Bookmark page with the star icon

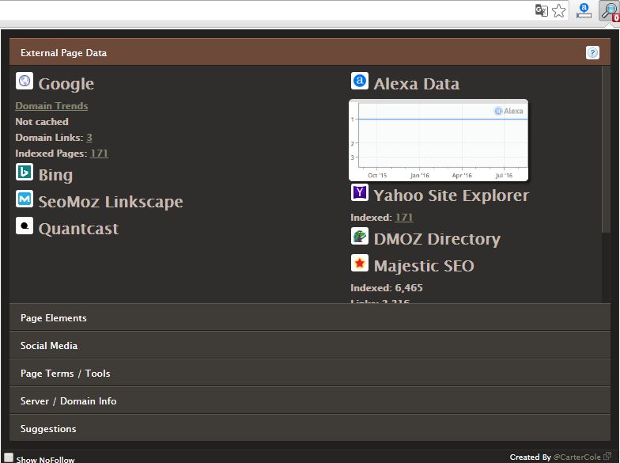pos(558,11)
